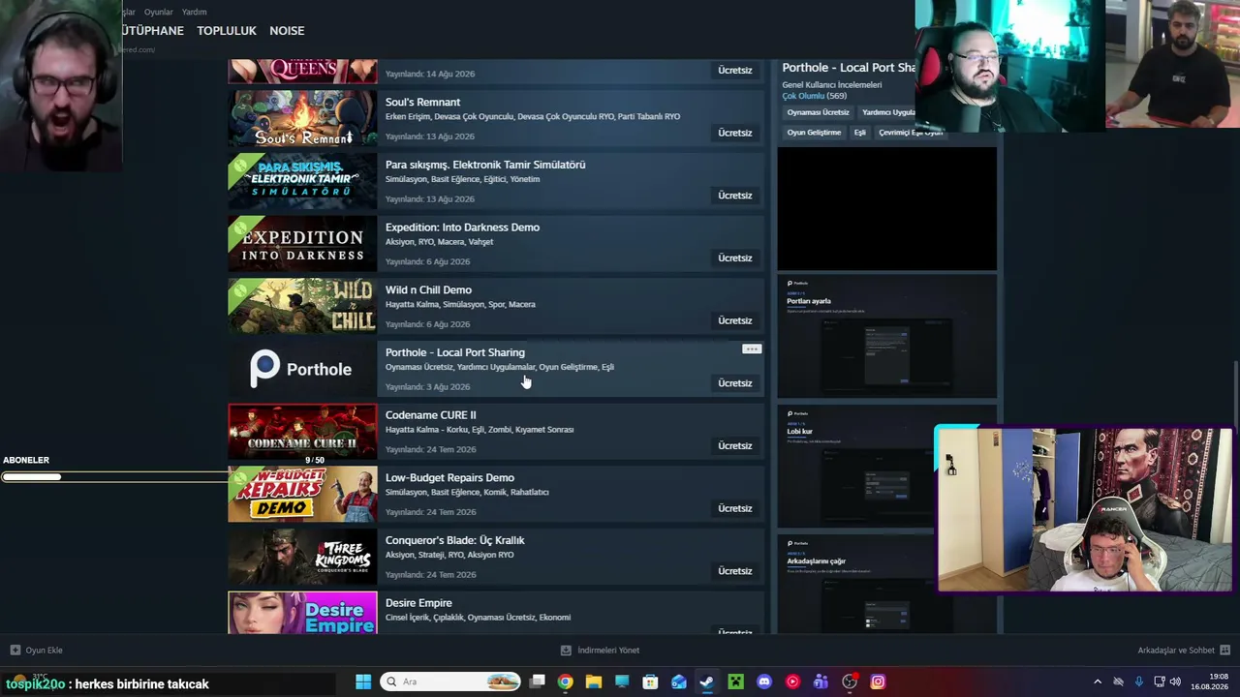Click the Eşli tag in preview panel
Viewport: 1240px width, 697px height.
click(x=859, y=133)
